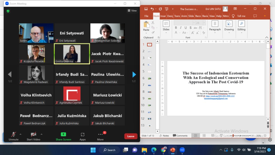Open the font name dropdown arrow
This screenshot has height=155, width=275.
tap(194, 23)
